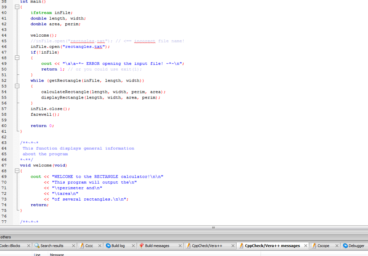
Task: Click line number 59 in the margin
Action: click(x=4, y=120)
